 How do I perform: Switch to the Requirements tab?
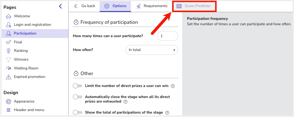[151, 6]
